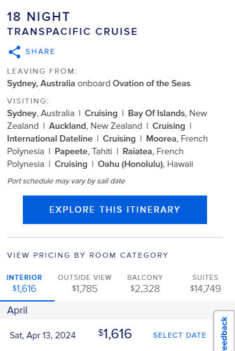Click the Bay Of Islands port name
Image resolution: width=235 pixels, height=351 pixels.
tap(157, 113)
